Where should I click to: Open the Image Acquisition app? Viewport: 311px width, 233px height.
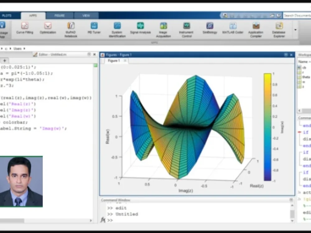[164, 30]
